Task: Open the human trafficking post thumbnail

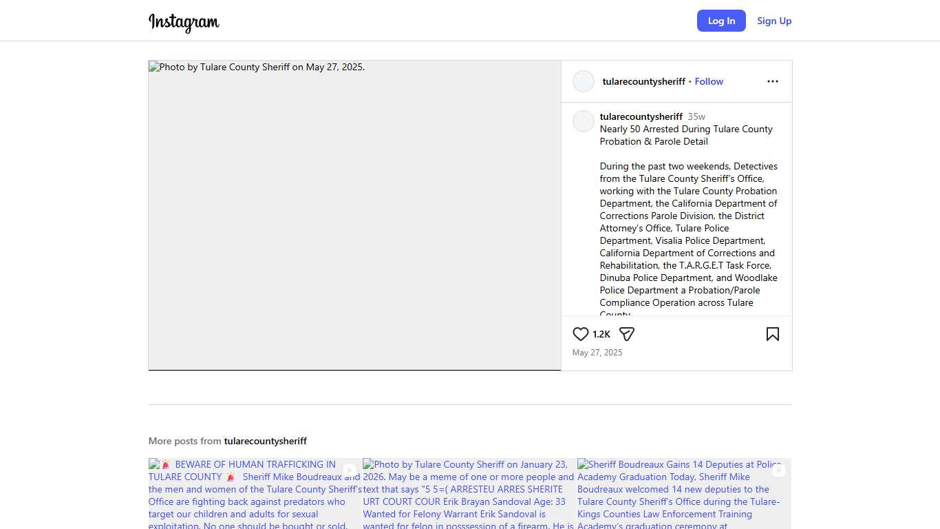Action: 255,493
